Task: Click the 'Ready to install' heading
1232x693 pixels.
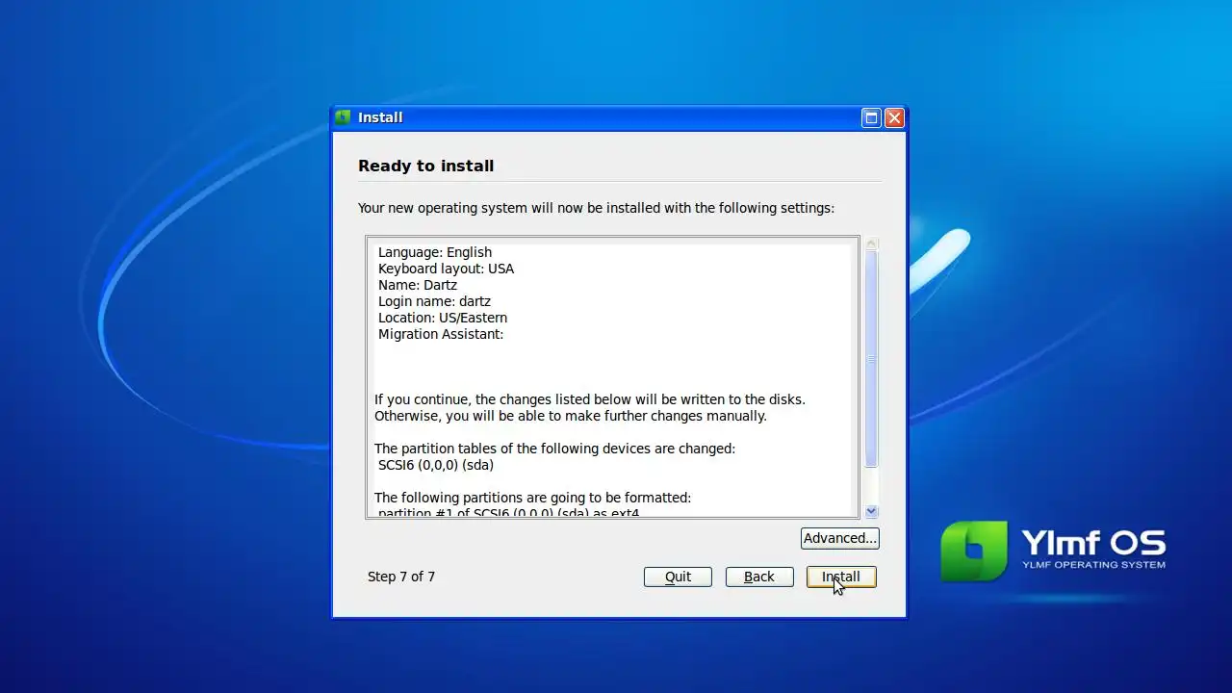Action: (x=425, y=166)
